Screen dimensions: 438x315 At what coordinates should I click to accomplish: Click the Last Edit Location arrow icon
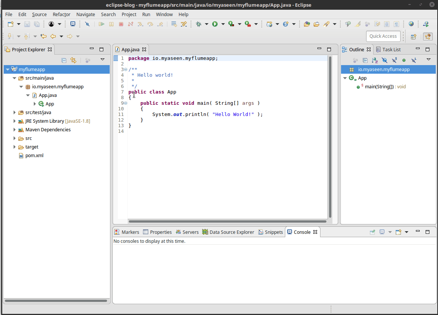click(x=43, y=36)
